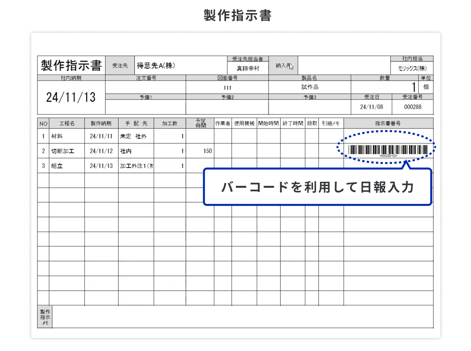
Task: Select the 製作納期 column header
Action: [x=101, y=123]
